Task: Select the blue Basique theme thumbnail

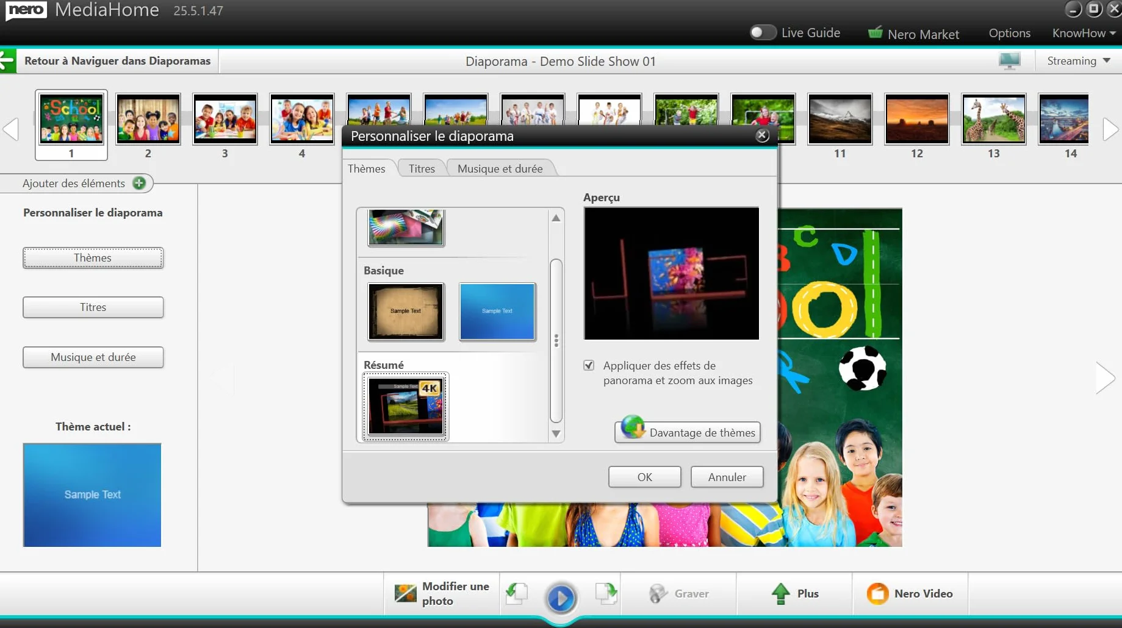Action: tap(497, 312)
